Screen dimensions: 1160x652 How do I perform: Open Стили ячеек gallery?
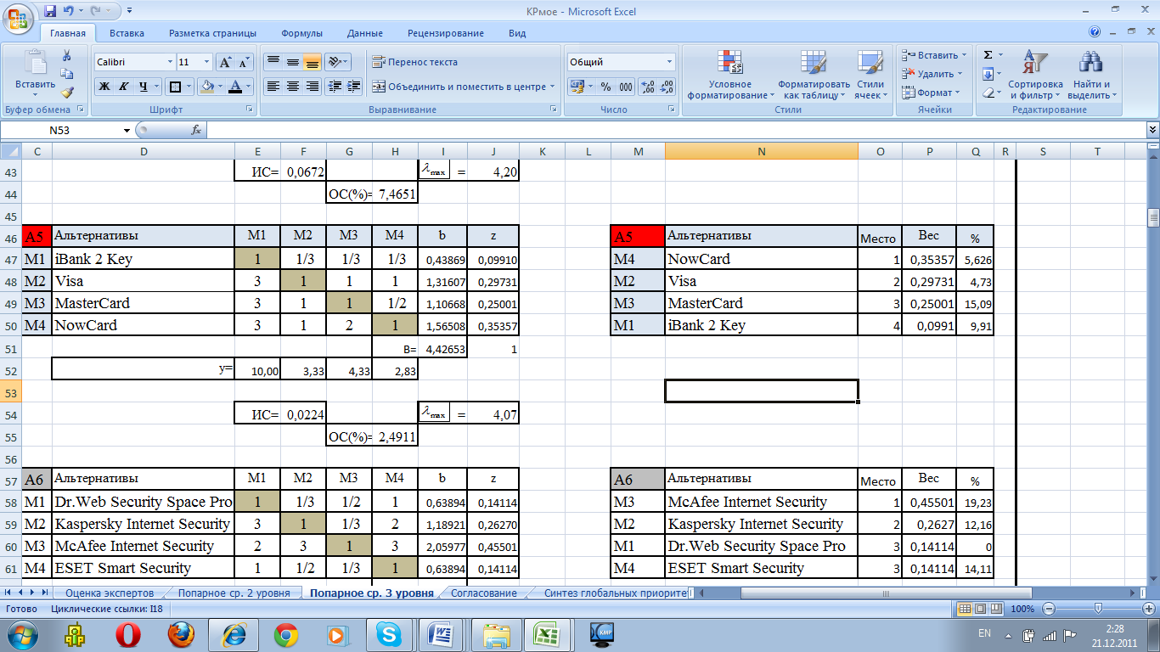point(870,75)
